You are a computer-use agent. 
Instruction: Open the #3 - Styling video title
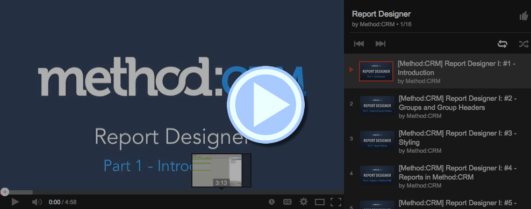457,137
